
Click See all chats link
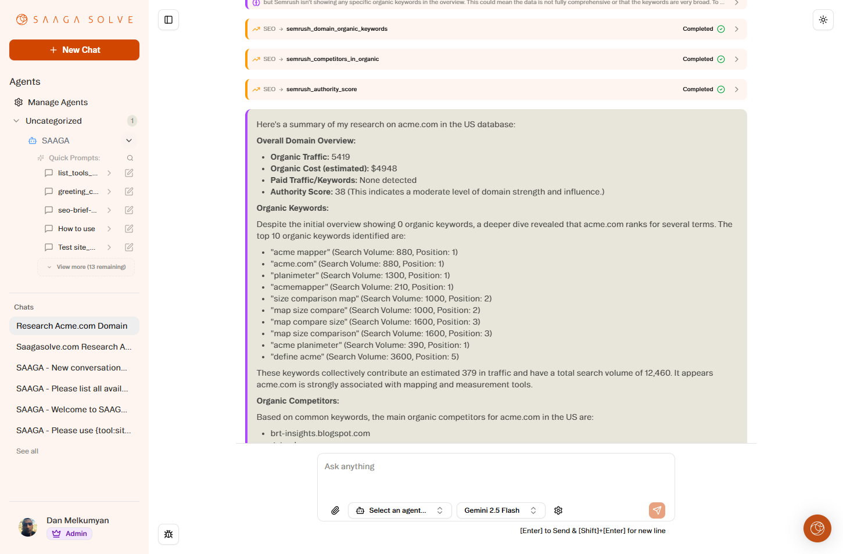27,451
